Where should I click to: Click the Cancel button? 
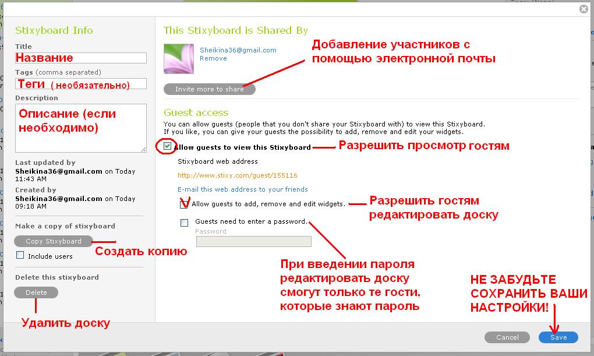(507, 337)
